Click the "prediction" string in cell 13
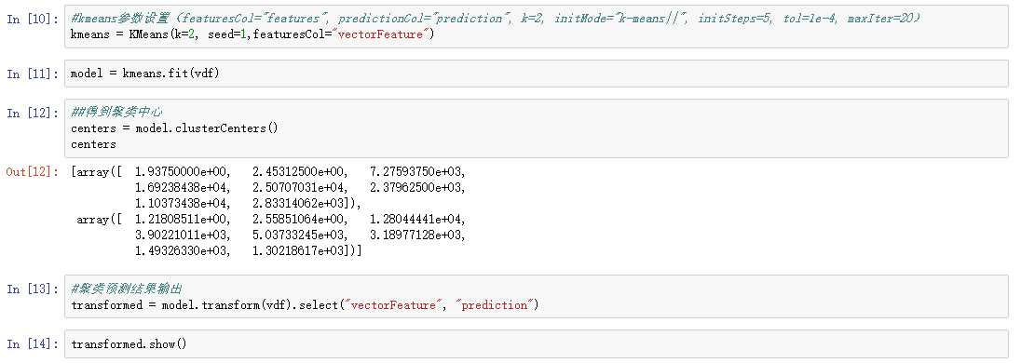This screenshot has height=363, width=1021. (498, 305)
